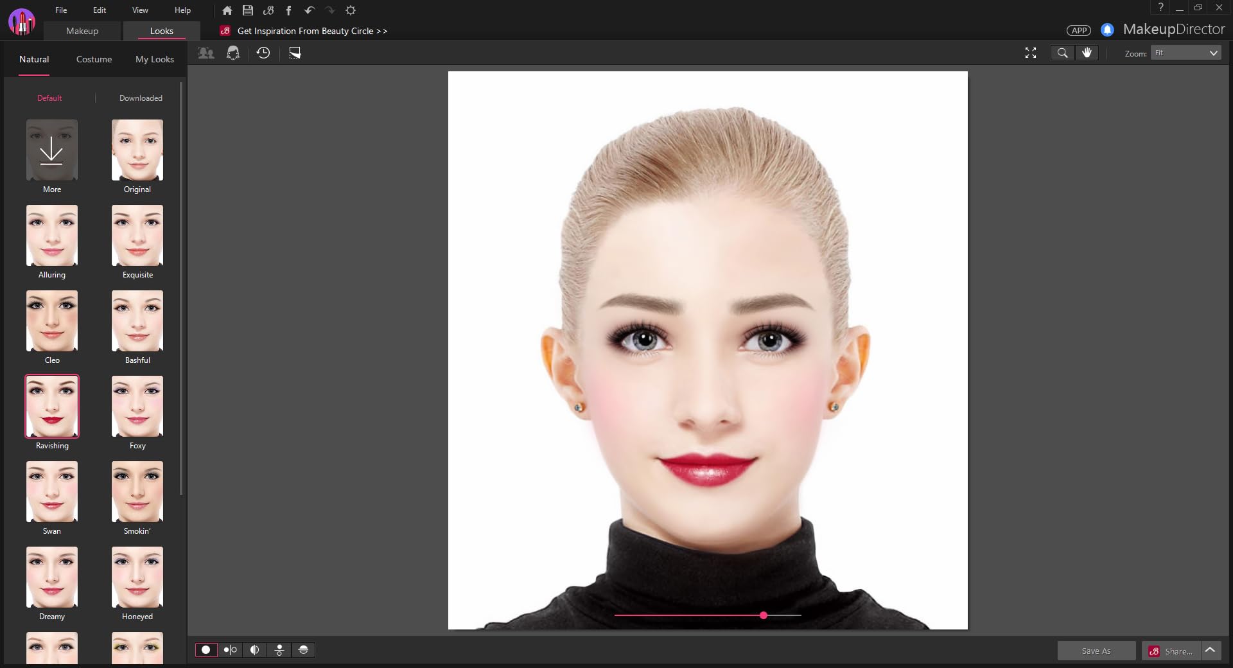This screenshot has height=668, width=1233.
Task: Activate the hand pan tool
Action: (x=1087, y=53)
